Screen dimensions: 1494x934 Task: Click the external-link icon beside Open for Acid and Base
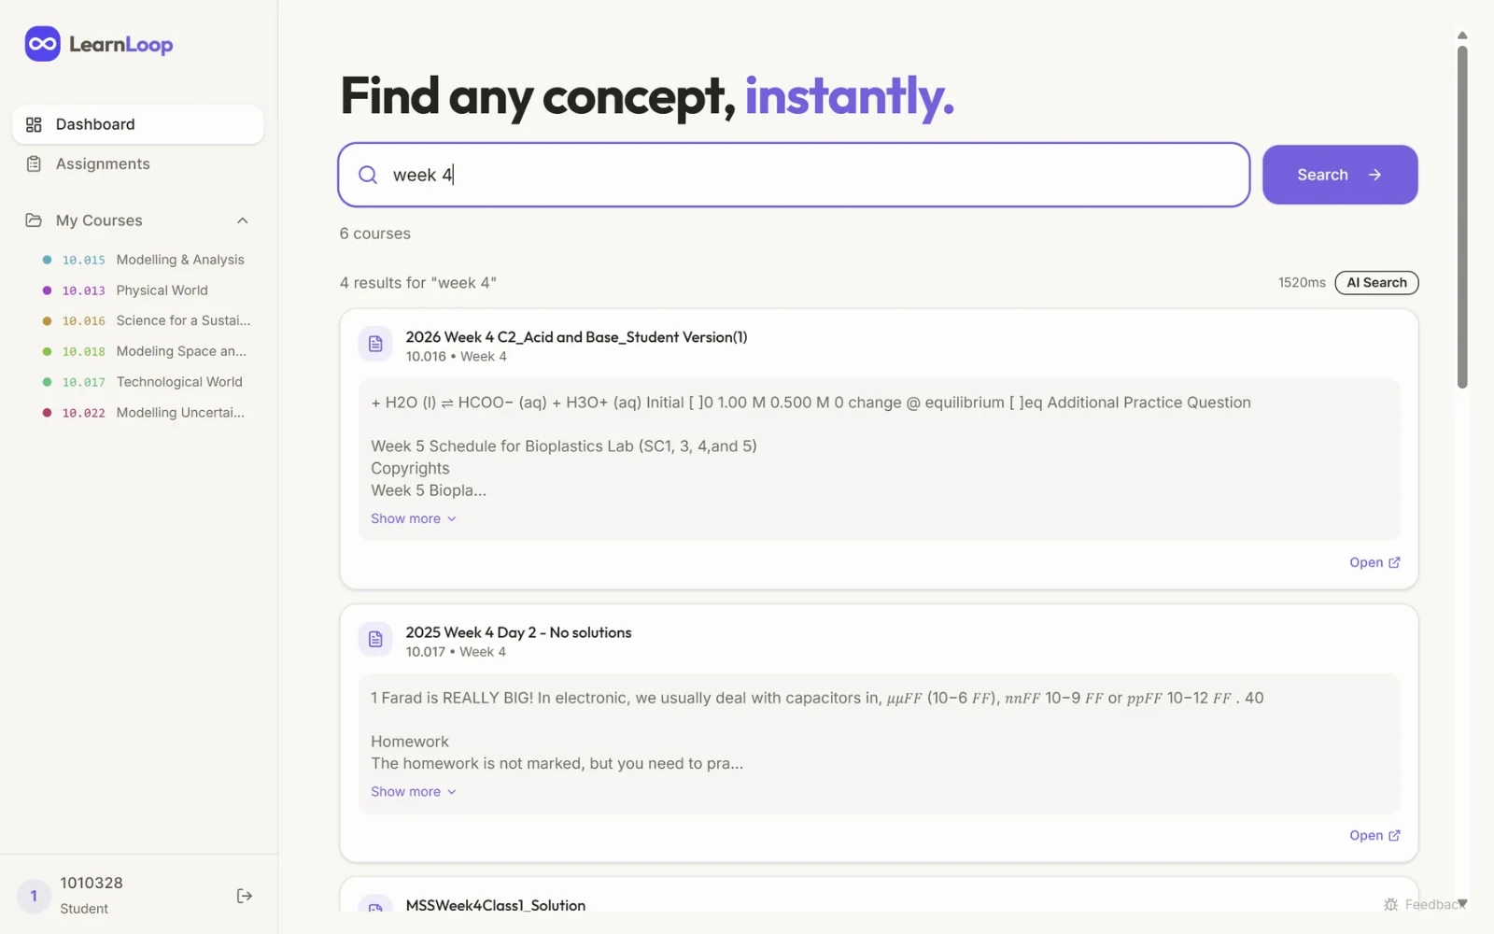click(1394, 562)
